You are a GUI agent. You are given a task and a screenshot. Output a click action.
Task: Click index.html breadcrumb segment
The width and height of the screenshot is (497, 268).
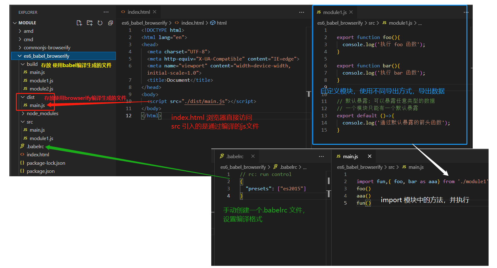(192, 23)
